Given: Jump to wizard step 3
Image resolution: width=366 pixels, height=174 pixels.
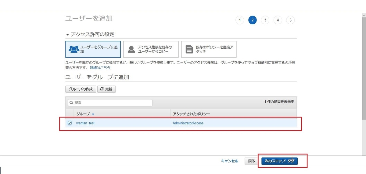Looking at the screenshot, I should (265, 20).
